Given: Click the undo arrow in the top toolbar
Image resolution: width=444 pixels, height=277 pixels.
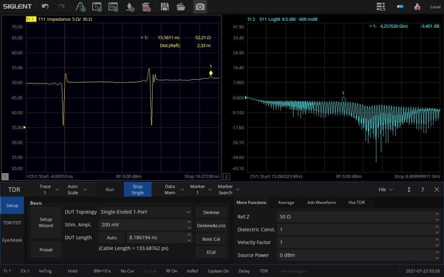Looking at the screenshot, I should 45,6.
